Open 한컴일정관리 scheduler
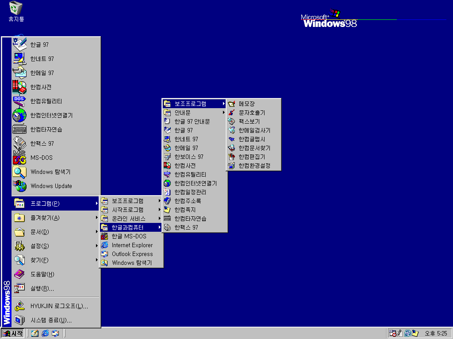The width and height of the screenshot is (453, 339). [195, 192]
